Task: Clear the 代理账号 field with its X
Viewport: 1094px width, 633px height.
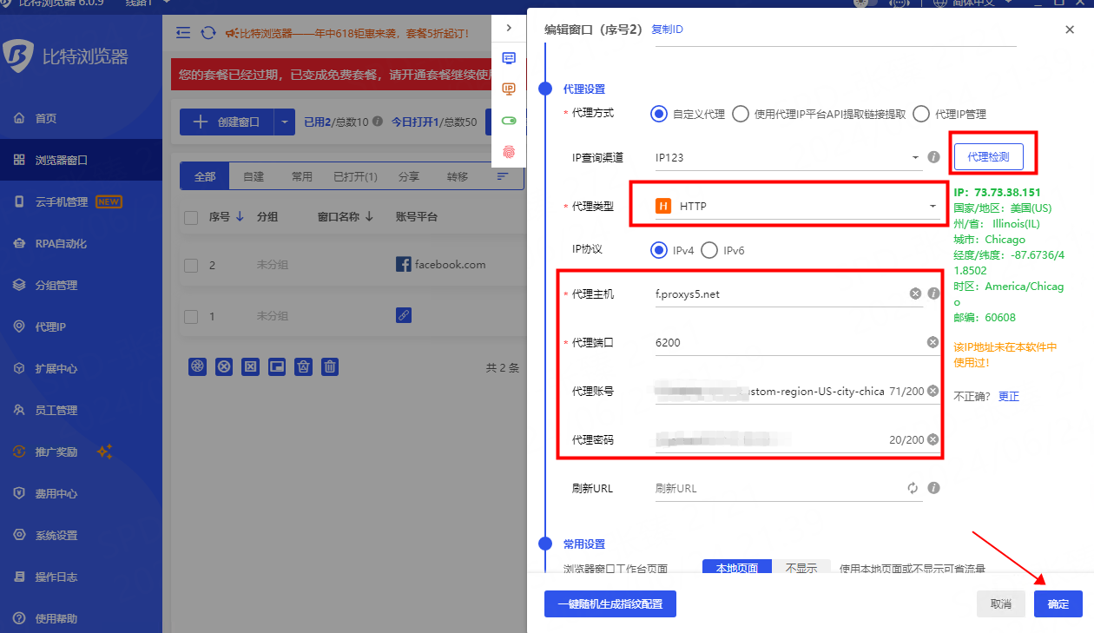Action: tap(933, 391)
